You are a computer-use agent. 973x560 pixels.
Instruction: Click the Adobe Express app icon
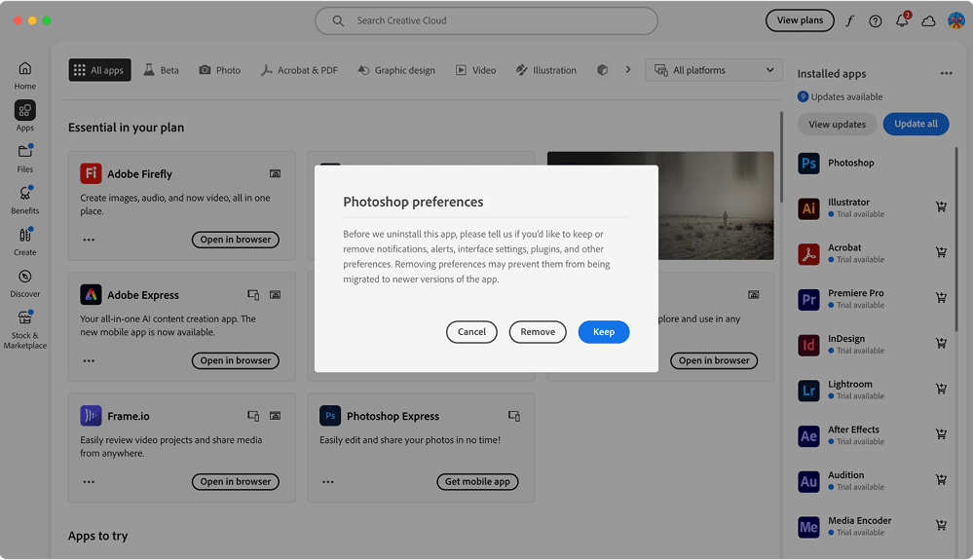click(91, 294)
